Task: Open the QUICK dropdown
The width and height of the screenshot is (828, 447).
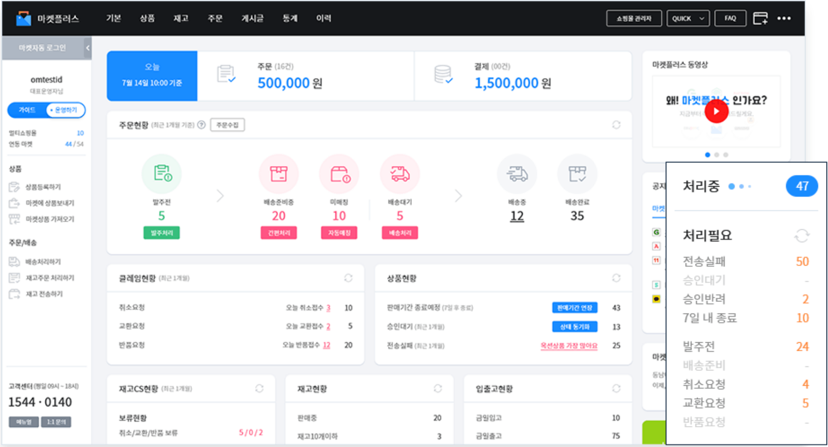Action: 688,18
